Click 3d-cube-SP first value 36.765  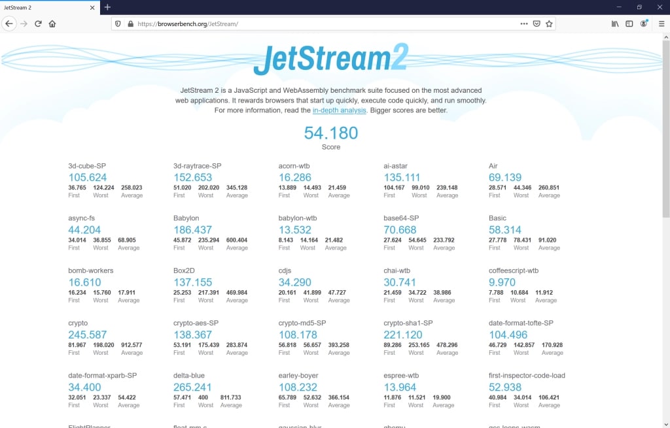pos(77,188)
